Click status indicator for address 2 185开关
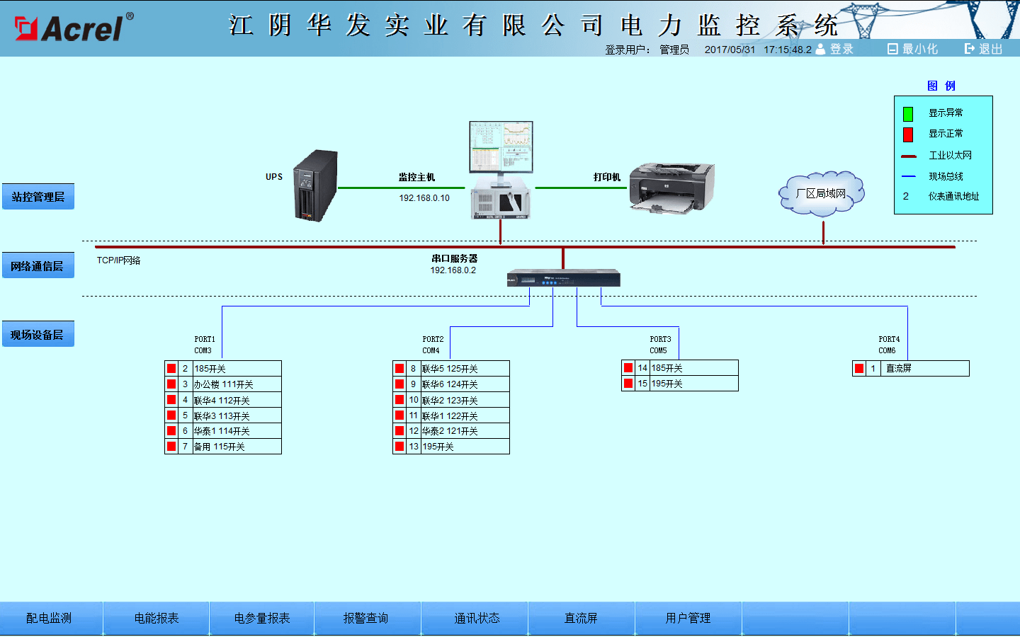 coord(171,369)
